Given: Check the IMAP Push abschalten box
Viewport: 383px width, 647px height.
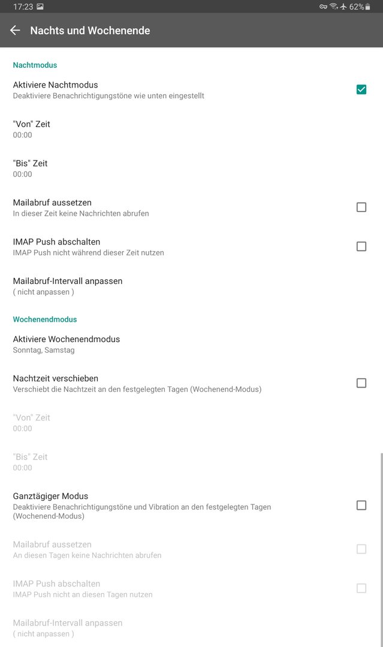Looking at the screenshot, I should tap(361, 246).
